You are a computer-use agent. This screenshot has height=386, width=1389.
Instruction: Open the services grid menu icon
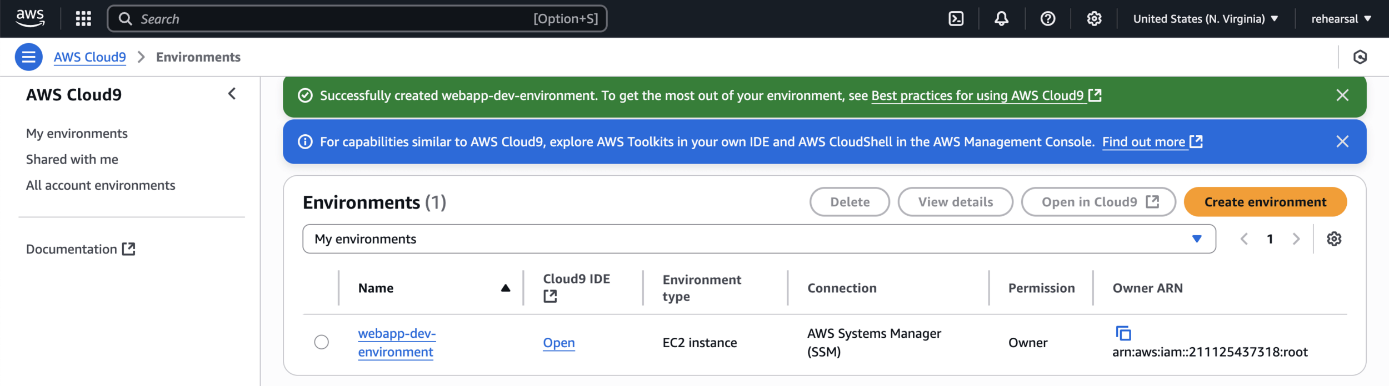83,19
